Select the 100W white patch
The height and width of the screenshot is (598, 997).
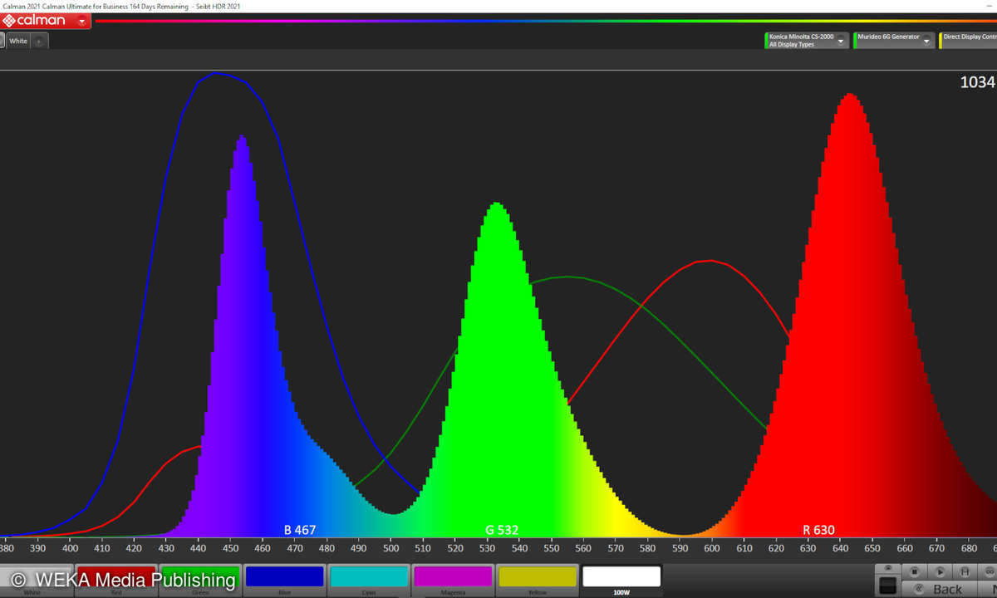(621, 579)
